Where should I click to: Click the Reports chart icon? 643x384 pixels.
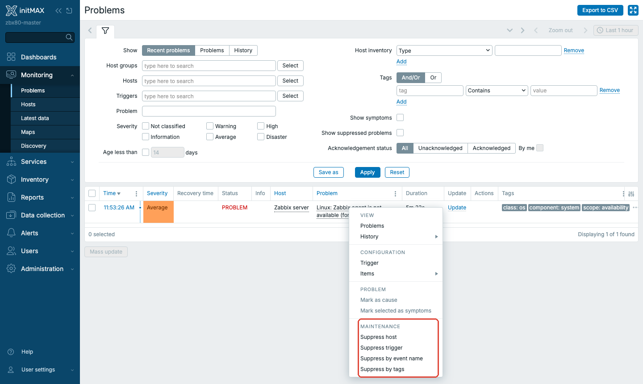(x=11, y=197)
